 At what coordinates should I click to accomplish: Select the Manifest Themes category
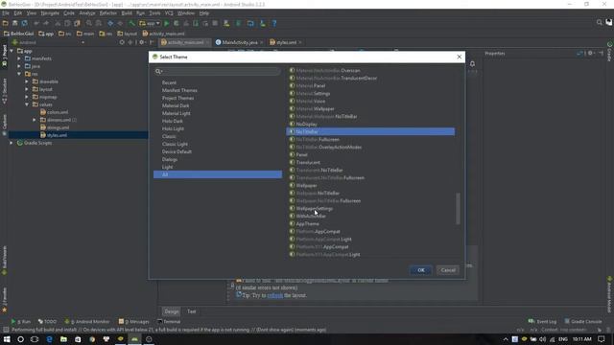pos(179,90)
